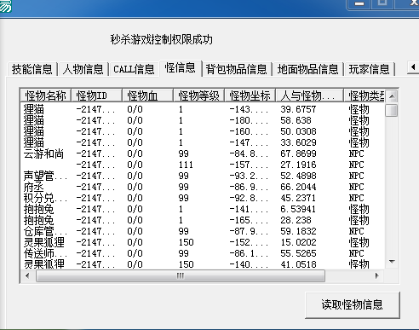
Task: Click the list's scroll up arrow
Action: coord(392,96)
